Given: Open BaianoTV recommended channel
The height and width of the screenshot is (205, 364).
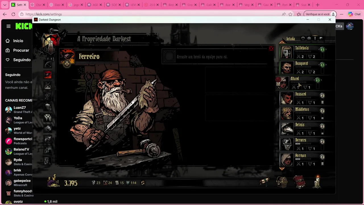Looking at the screenshot, I should click(x=18, y=151).
